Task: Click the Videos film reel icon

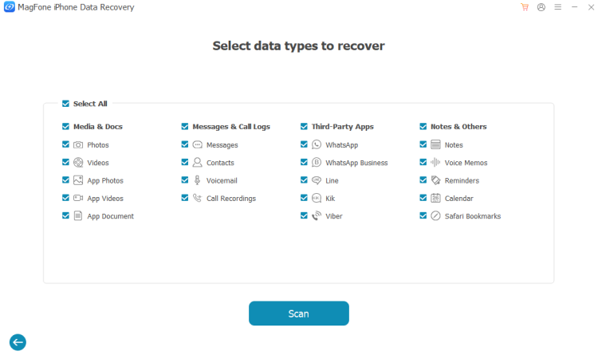Action: coord(78,163)
